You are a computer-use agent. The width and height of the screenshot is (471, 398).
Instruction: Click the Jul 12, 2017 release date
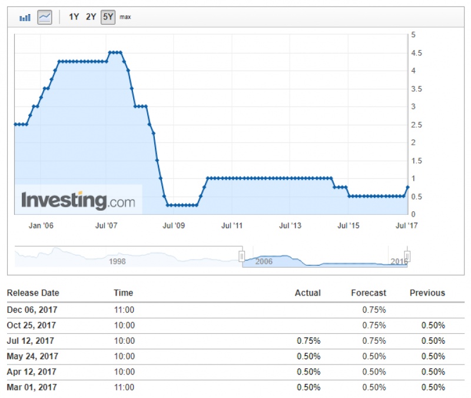tap(31, 340)
